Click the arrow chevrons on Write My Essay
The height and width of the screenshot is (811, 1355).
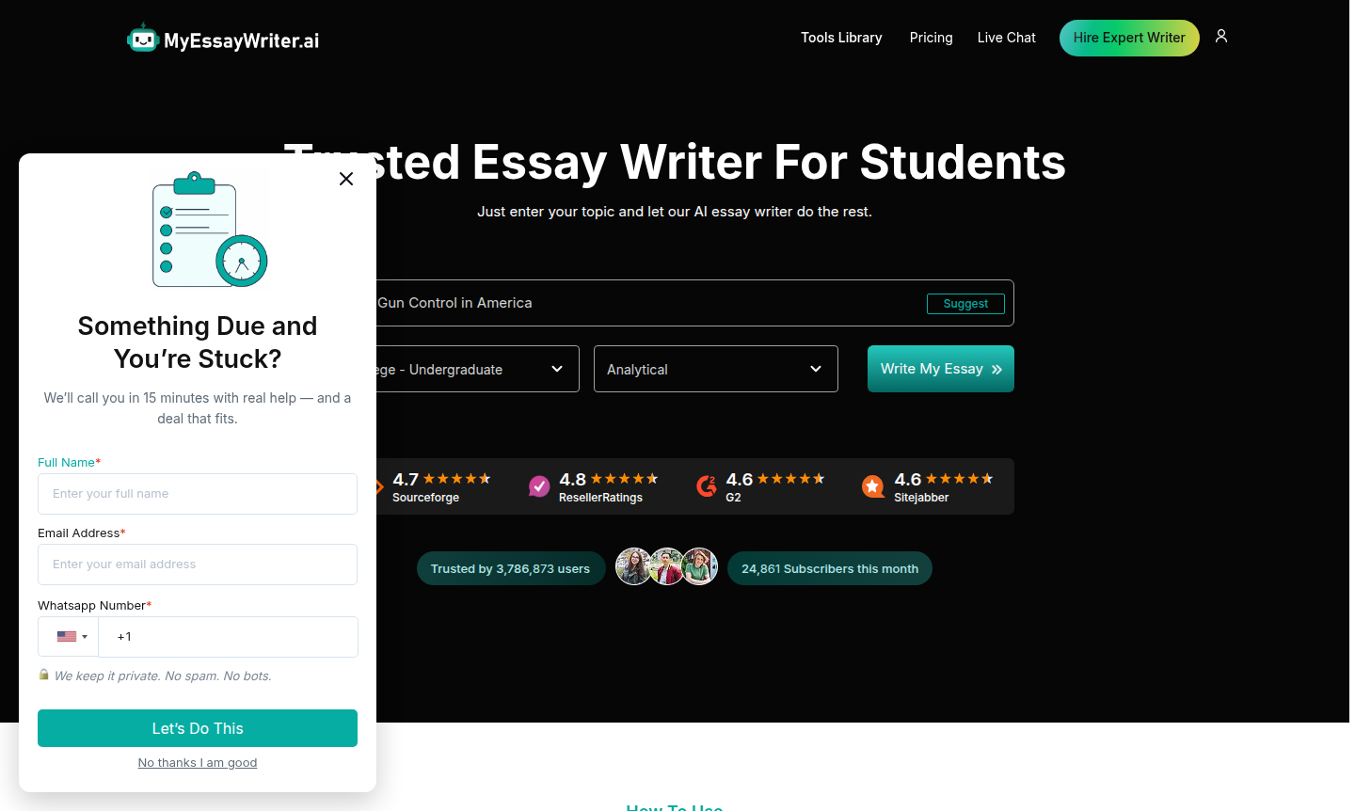coord(996,369)
